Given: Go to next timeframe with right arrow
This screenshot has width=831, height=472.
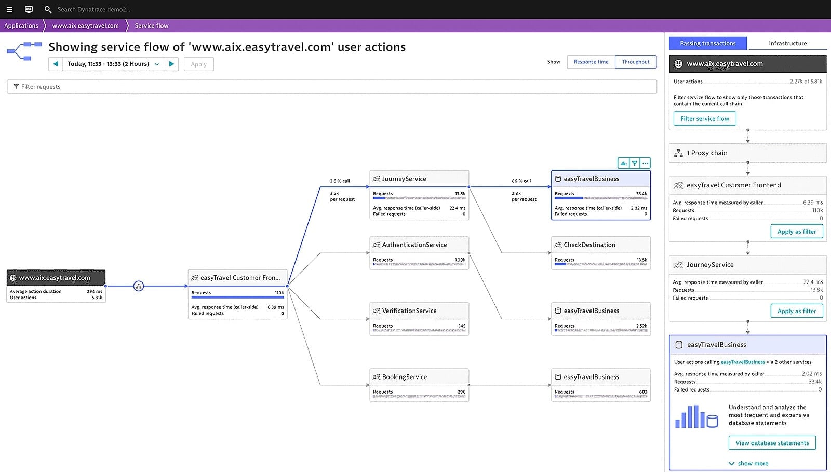Looking at the screenshot, I should pyautogui.click(x=172, y=64).
